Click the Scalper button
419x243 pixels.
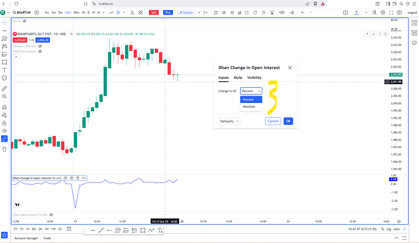click(186, 13)
